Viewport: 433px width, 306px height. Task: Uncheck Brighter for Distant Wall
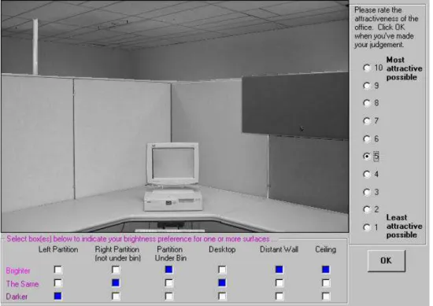(x=279, y=270)
